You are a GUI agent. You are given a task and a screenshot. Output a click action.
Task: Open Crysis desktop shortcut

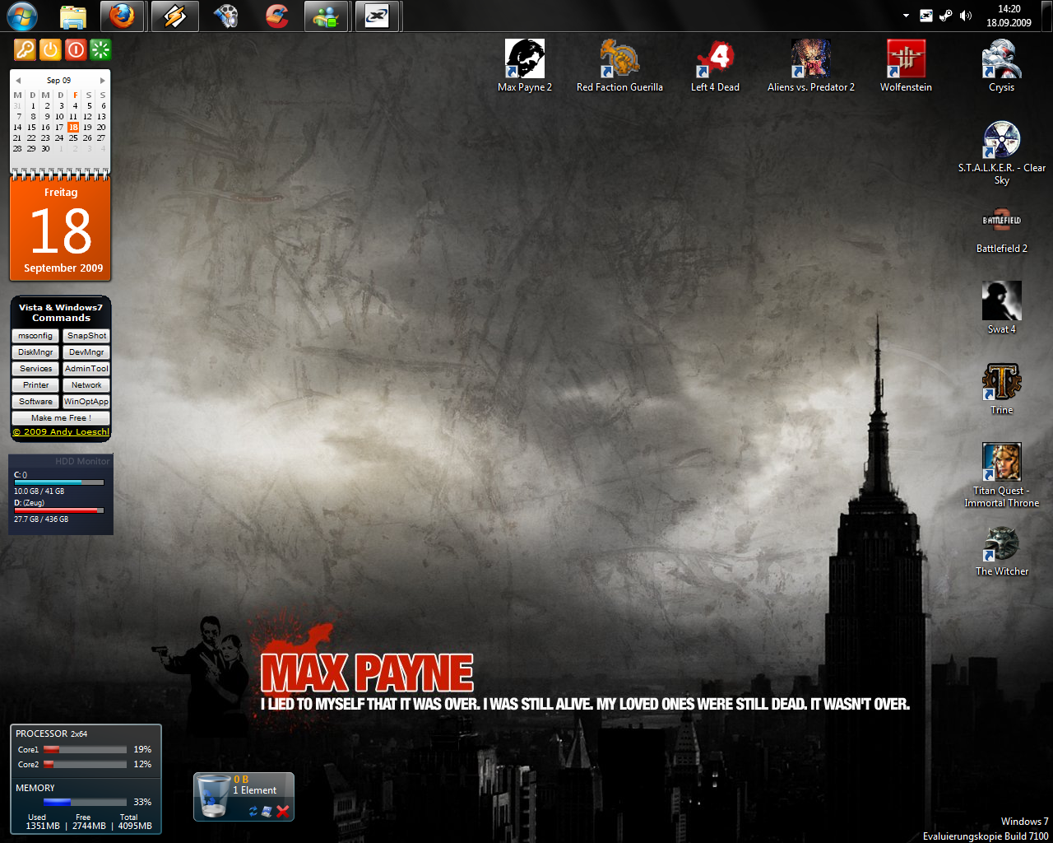point(1001,66)
